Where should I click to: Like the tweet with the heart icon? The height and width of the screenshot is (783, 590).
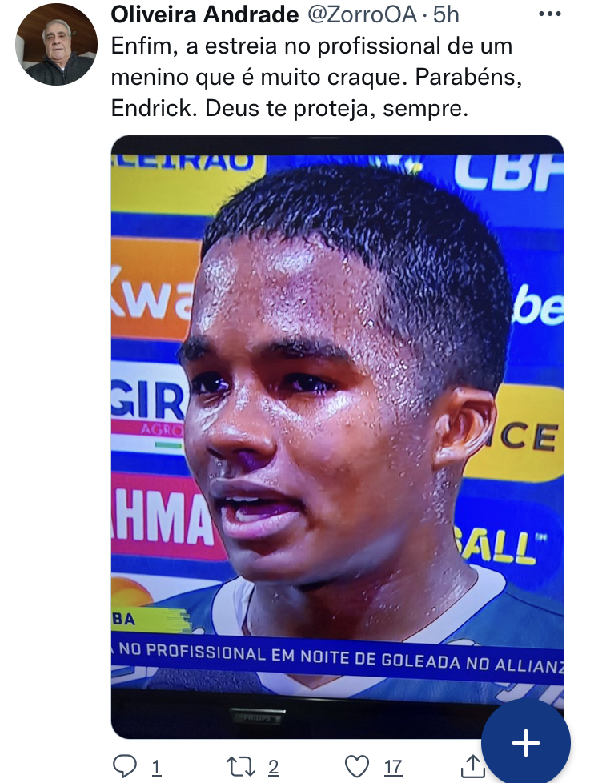357,766
